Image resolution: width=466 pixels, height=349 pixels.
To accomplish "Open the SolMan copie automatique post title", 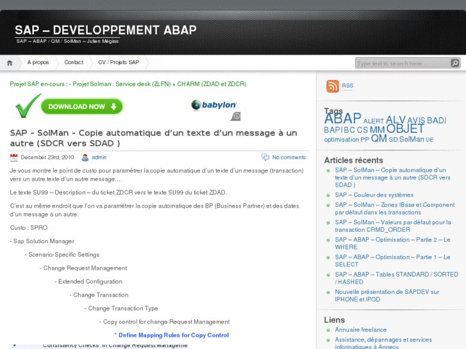I will pos(154,138).
